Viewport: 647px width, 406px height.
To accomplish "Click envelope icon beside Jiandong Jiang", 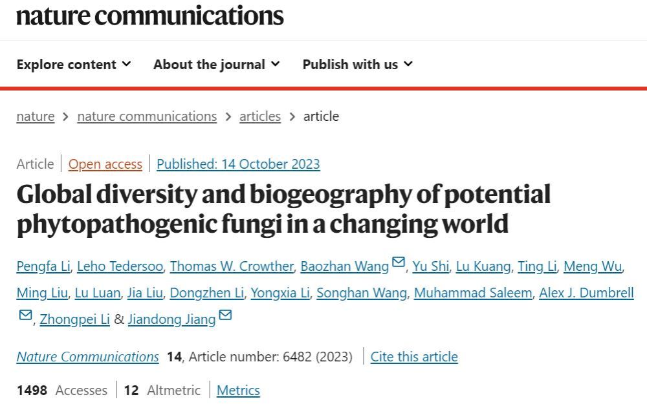I will click(225, 315).
